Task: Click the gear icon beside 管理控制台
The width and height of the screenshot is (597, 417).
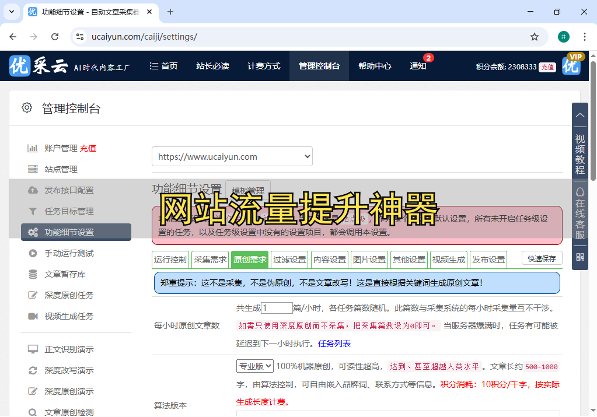Action: 27,108
